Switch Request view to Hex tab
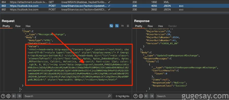 coord(28,26)
